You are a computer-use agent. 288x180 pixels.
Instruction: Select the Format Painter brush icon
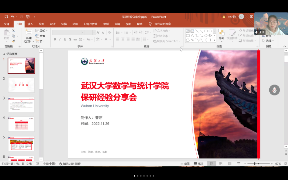[14, 41]
